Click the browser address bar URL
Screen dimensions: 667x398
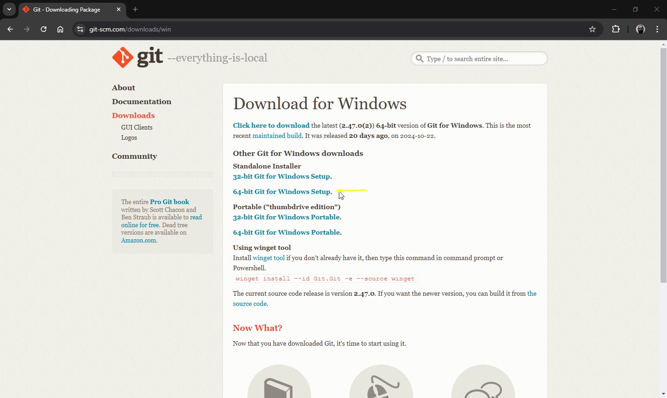pyautogui.click(x=130, y=29)
